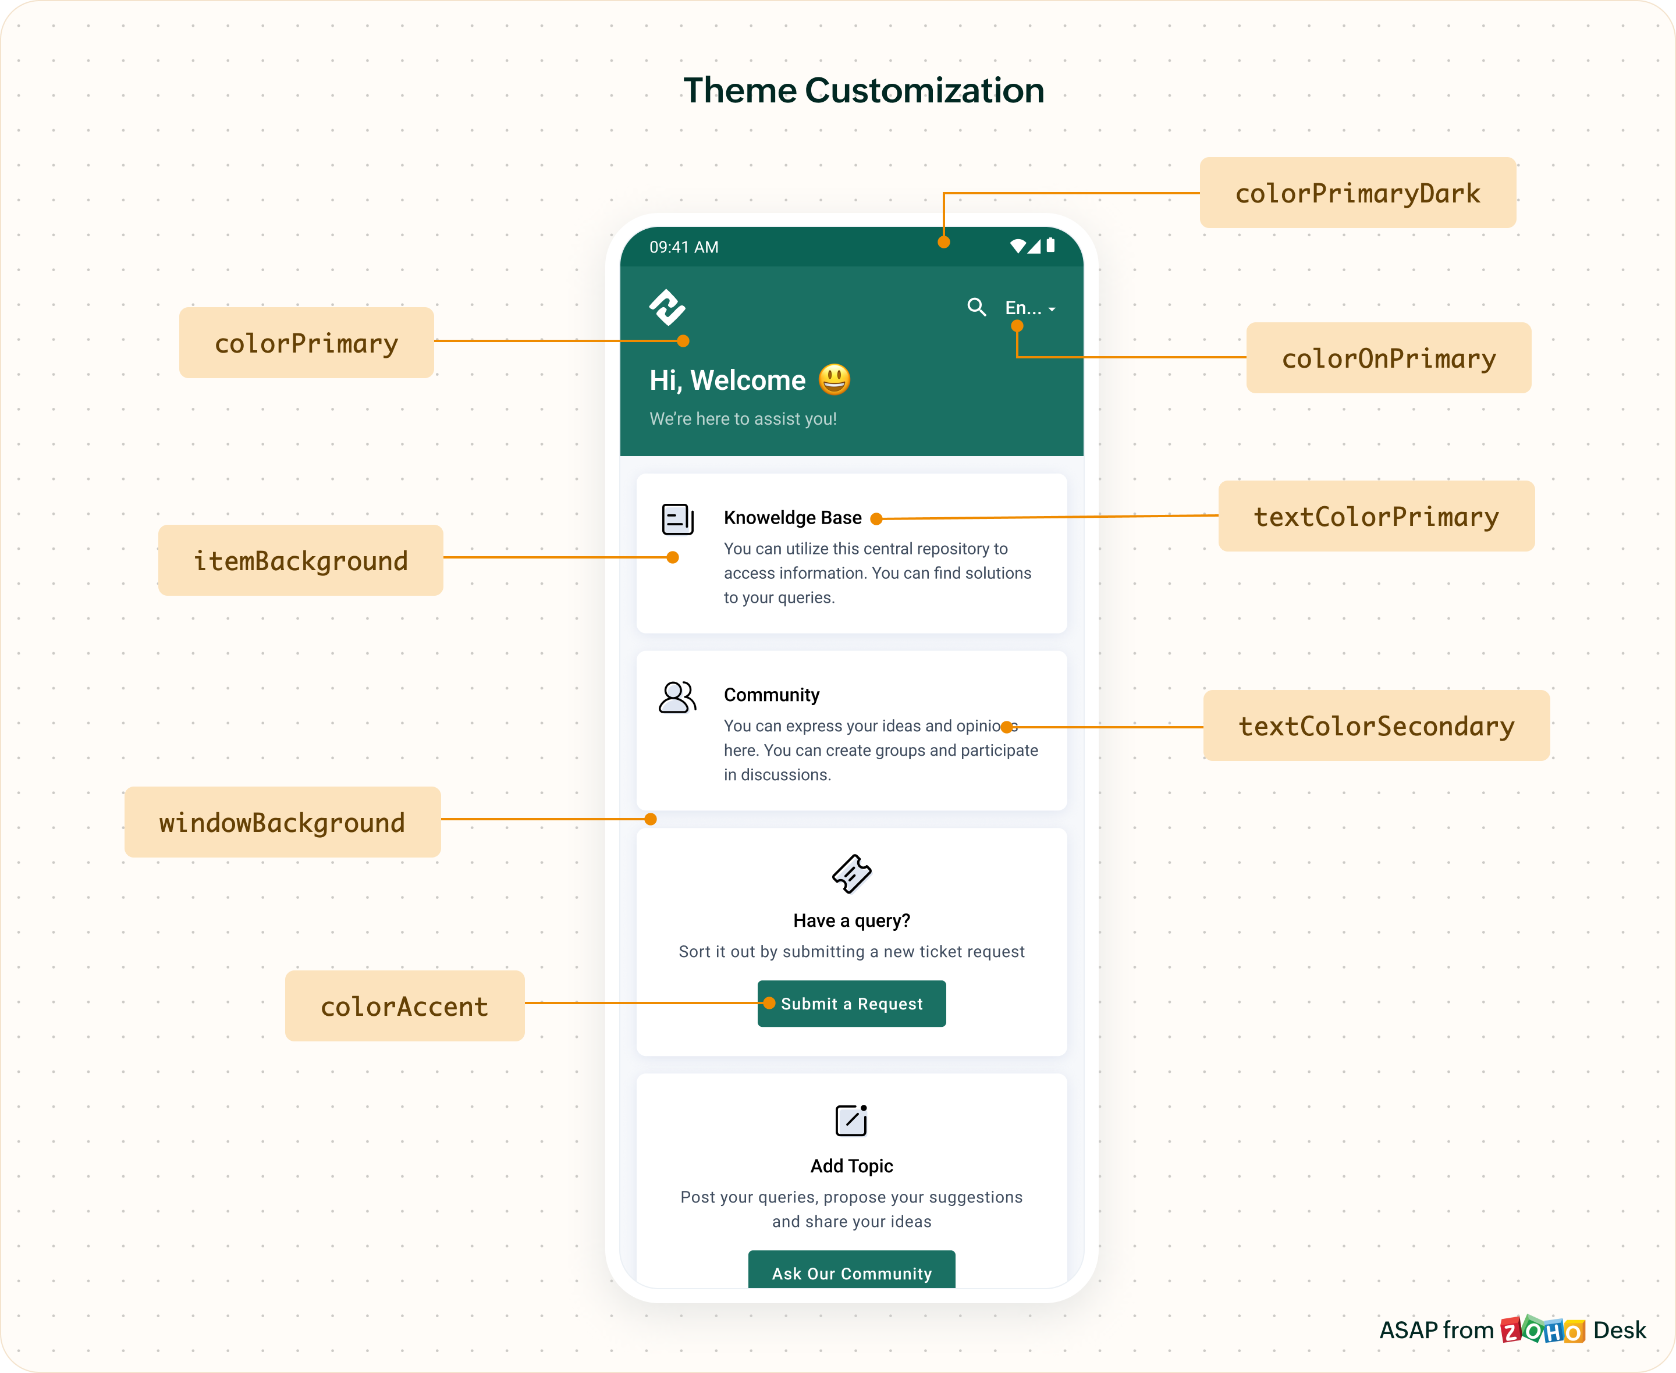Screen dimensions: 1676x1373
Task: Open the Community card title
Action: point(771,695)
